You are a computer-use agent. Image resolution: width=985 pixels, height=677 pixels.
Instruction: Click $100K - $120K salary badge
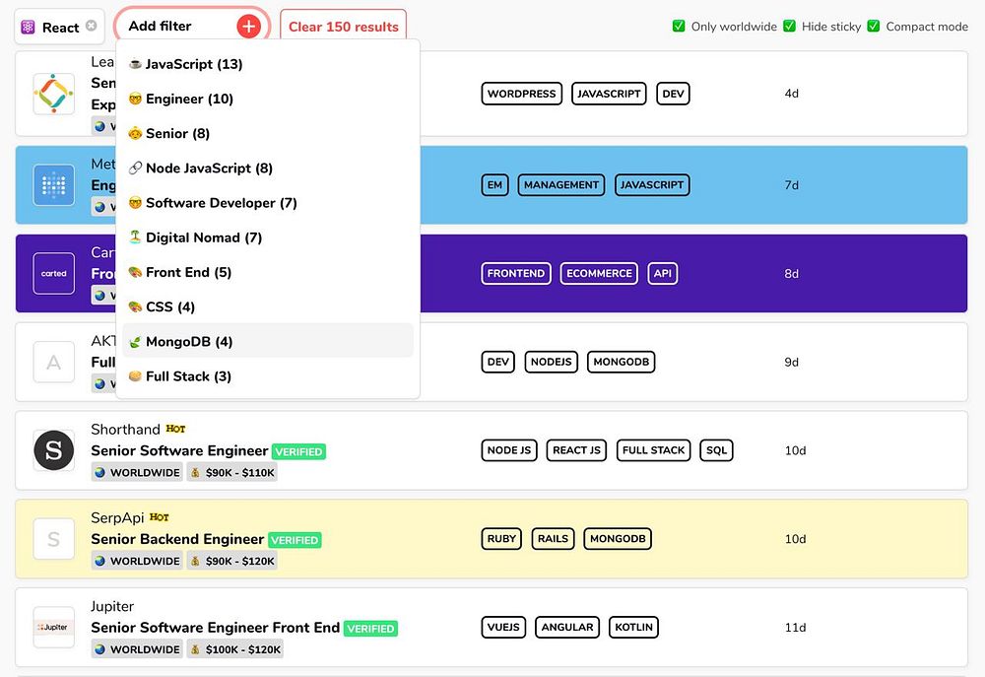[x=235, y=649]
